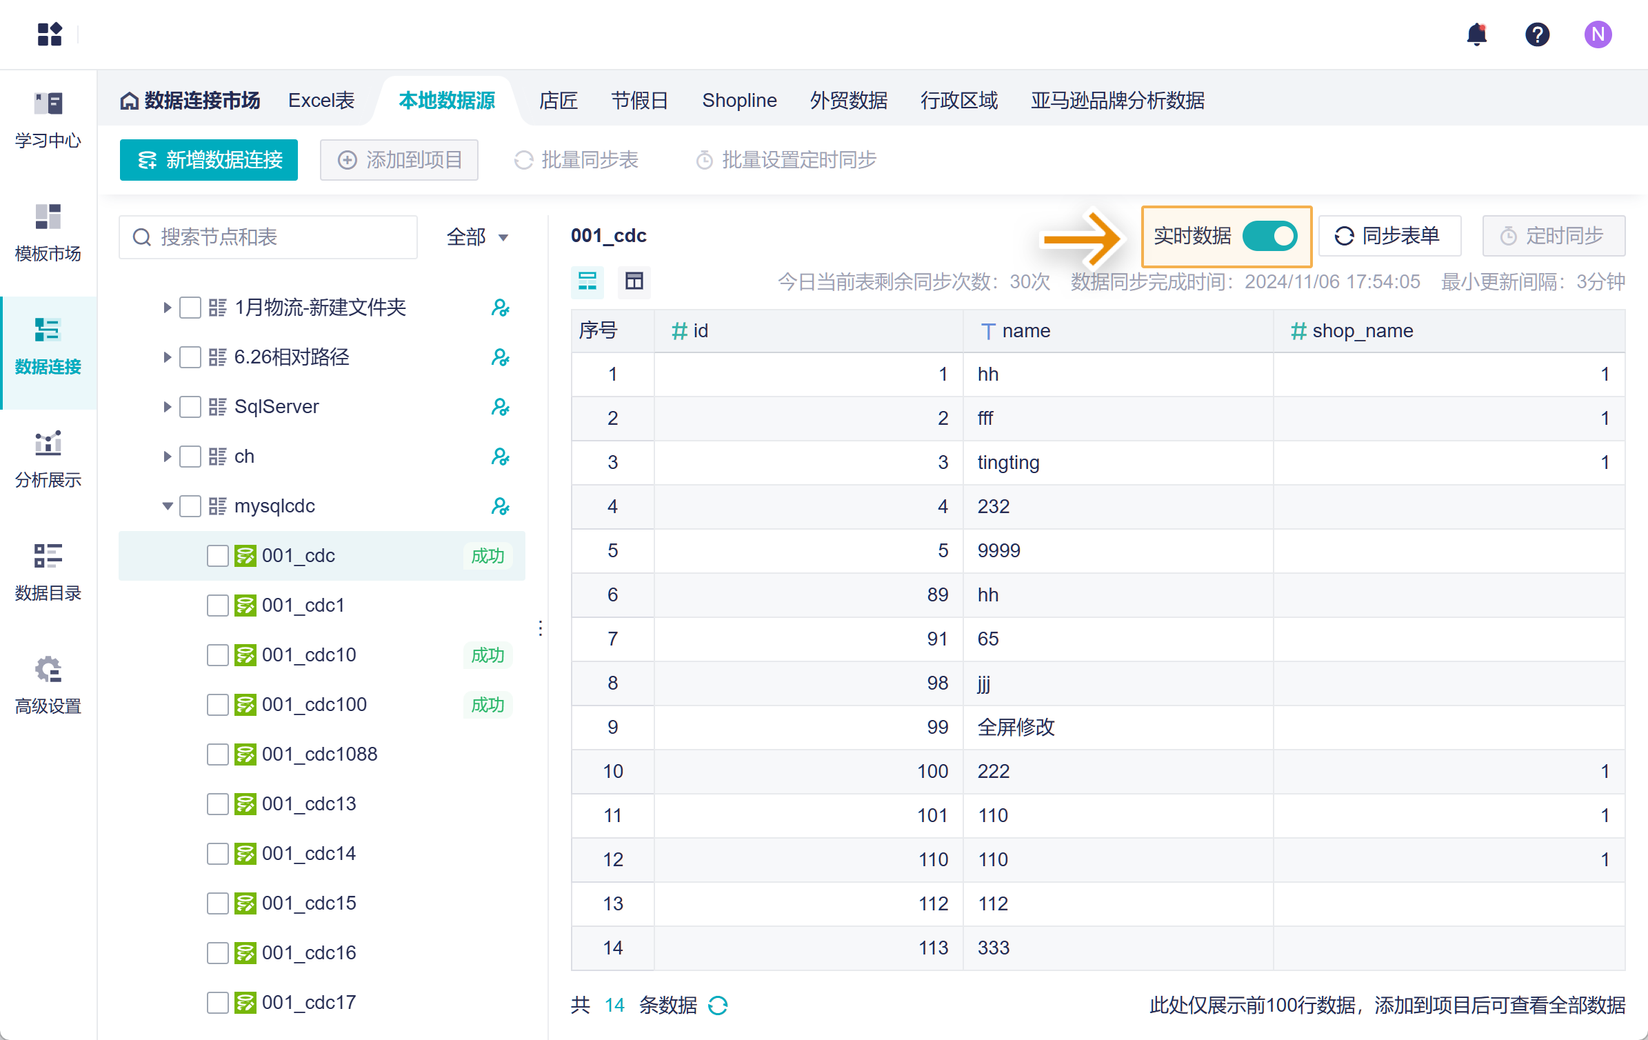Switch to table structure view icon
This screenshot has height=1040, width=1648.
coord(634,281)
